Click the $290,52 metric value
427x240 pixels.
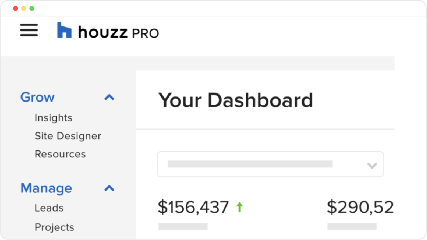tap(360, 207)
